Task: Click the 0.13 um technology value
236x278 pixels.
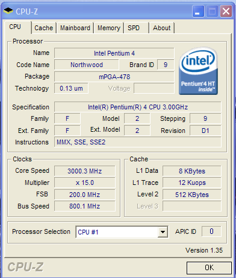Action: click(71, 88)
